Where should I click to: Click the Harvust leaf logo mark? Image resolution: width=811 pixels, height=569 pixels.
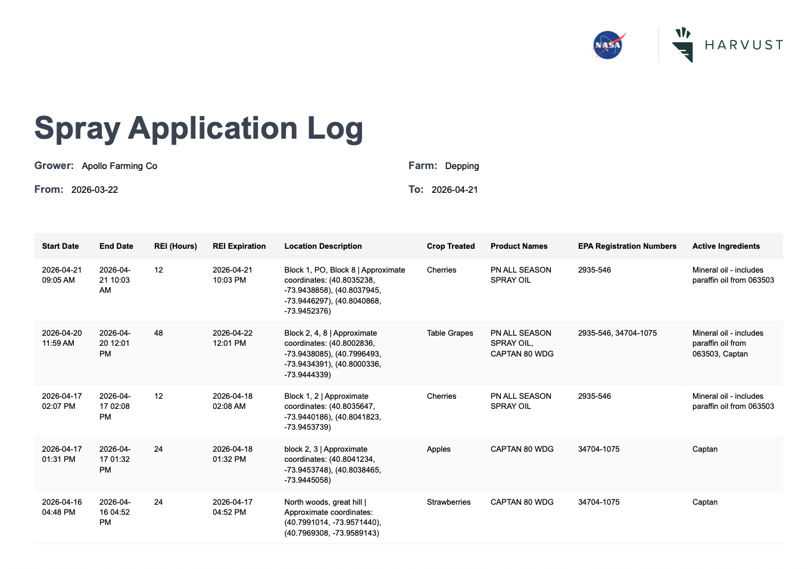pos(683,45)
